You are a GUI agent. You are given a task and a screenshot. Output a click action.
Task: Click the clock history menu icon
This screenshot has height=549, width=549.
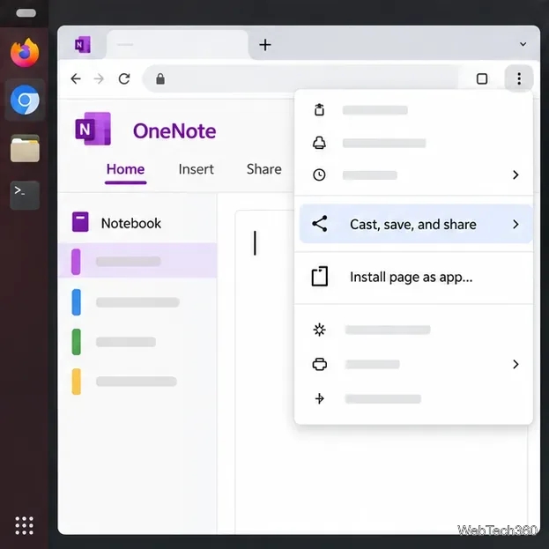(319, 174)
